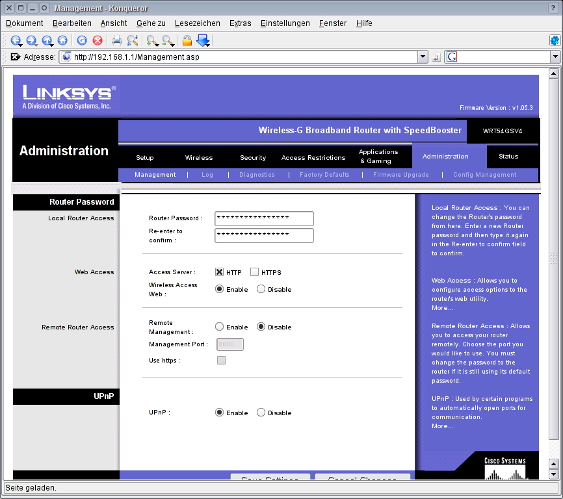Open the Extras menu

coord(240,23)
